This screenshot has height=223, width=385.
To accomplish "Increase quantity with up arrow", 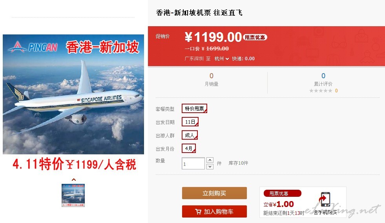I will tap(210, 160).
